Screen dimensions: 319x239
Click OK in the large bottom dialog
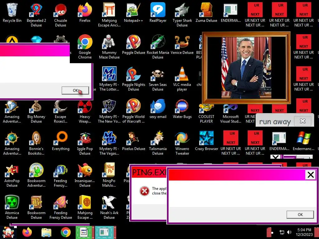pyautogui.click(x=300, y=215)
